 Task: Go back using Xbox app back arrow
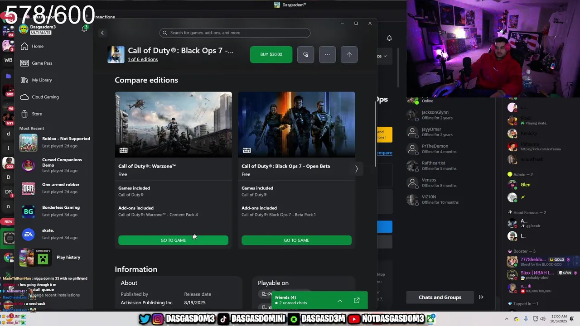click(102, 33)
